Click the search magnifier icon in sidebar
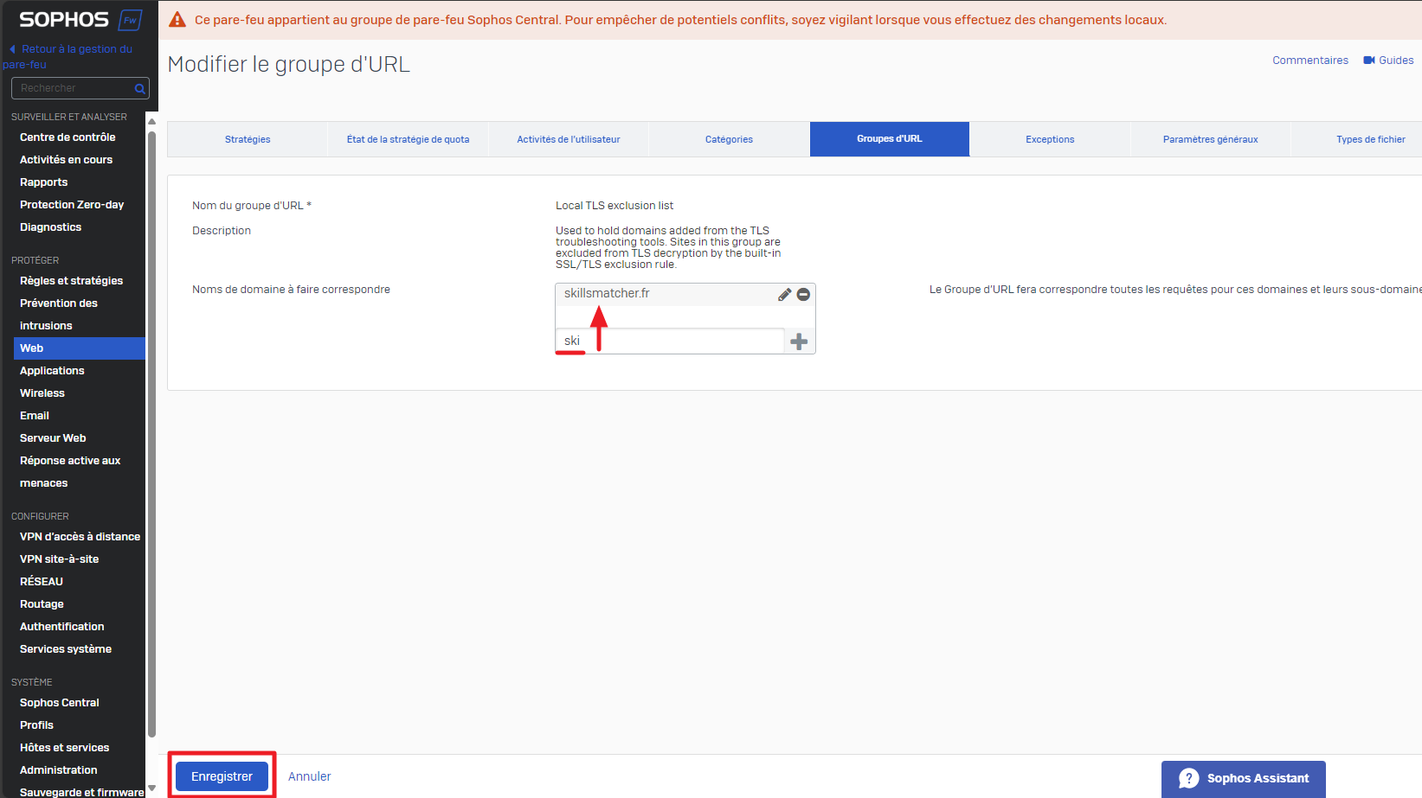The image size is (1422, 798). 139,88
